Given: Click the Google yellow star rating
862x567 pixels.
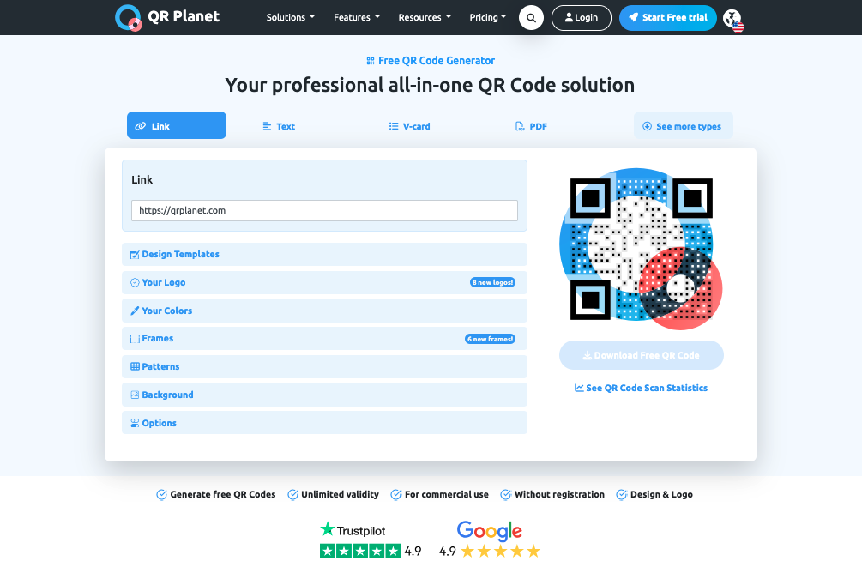Looking at the screenshot, I should pos(501,551).
